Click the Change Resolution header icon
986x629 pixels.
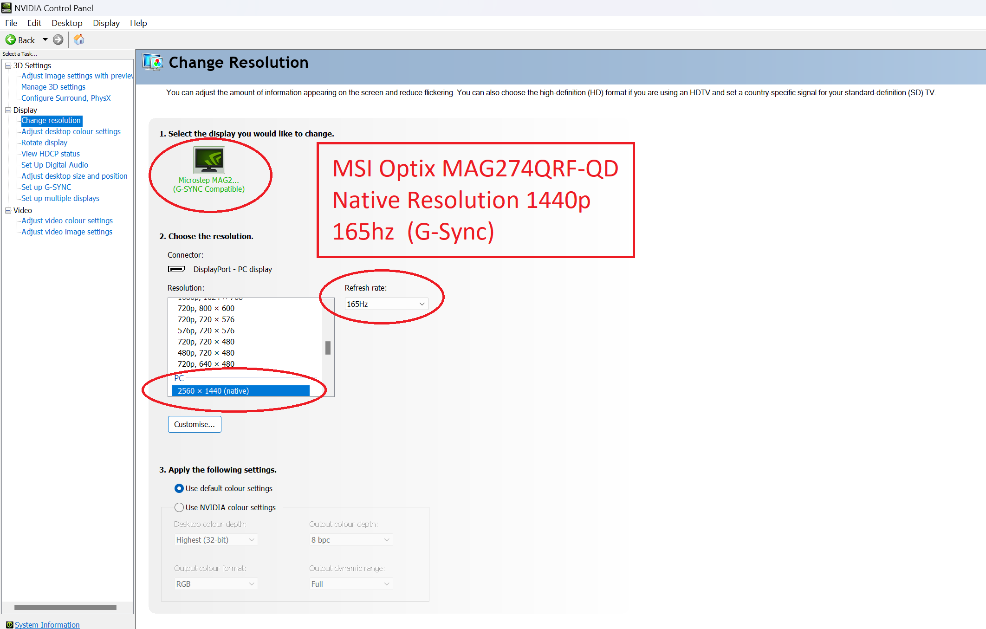[153, 62]
